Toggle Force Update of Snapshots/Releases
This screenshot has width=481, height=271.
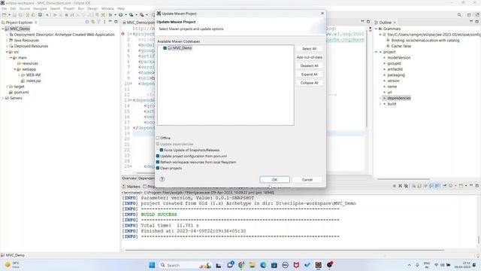162,150
